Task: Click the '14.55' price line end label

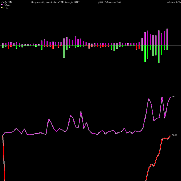Action: click(174, 135)
